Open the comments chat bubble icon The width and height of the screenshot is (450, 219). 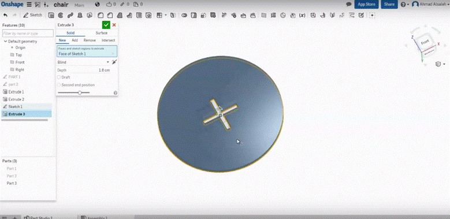pyautogui.click(x=349, y=4)
